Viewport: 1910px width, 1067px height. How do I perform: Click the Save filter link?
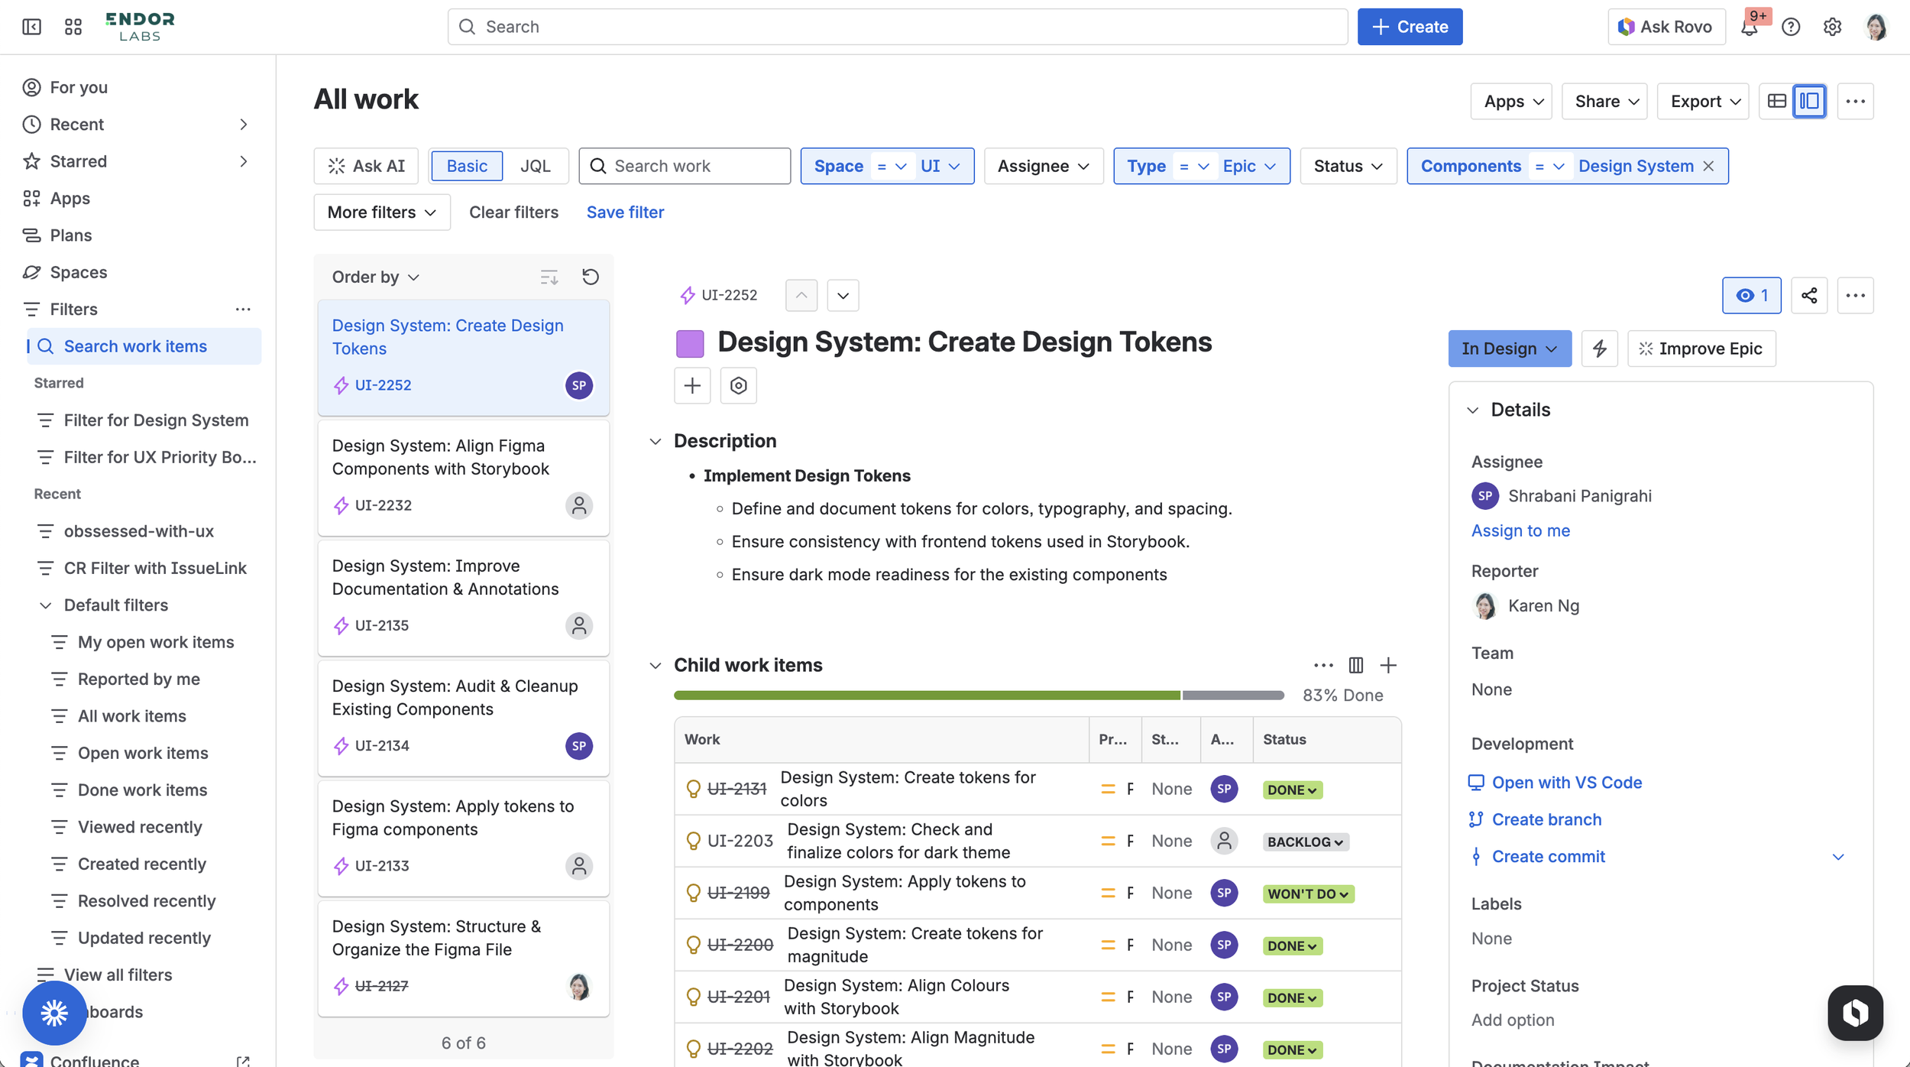[x=624, y=212]
